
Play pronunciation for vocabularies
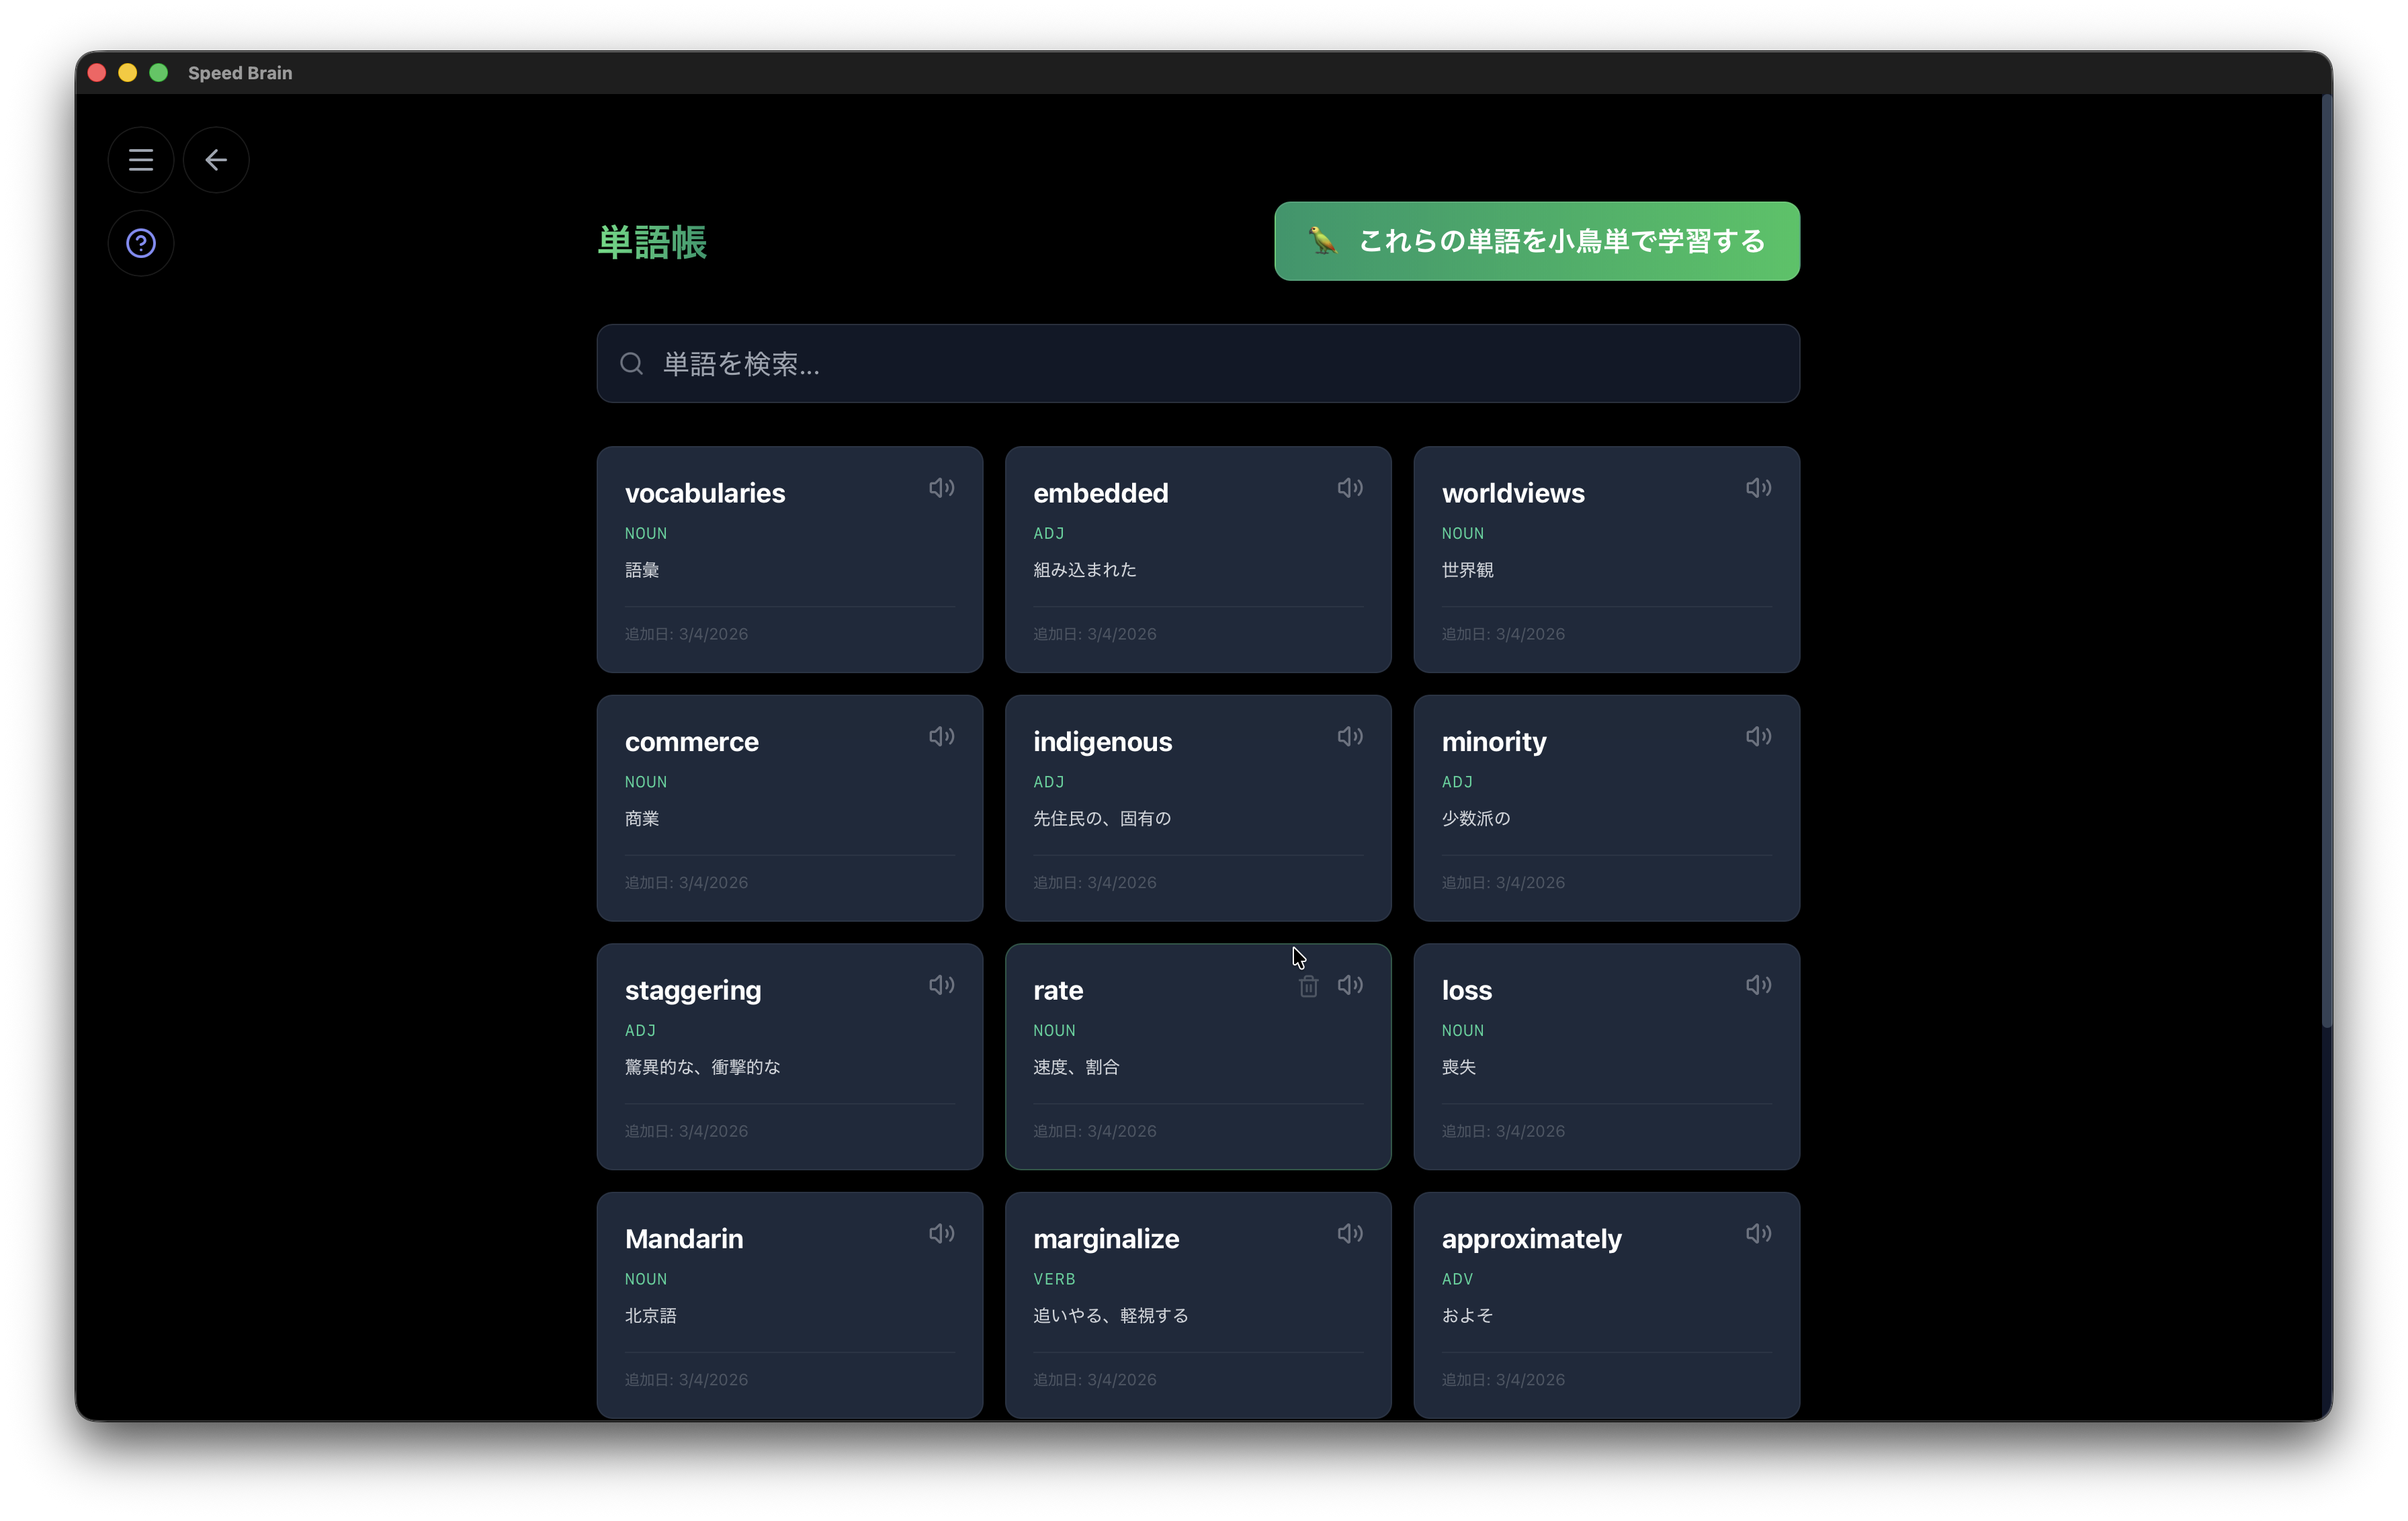[941, 488]
